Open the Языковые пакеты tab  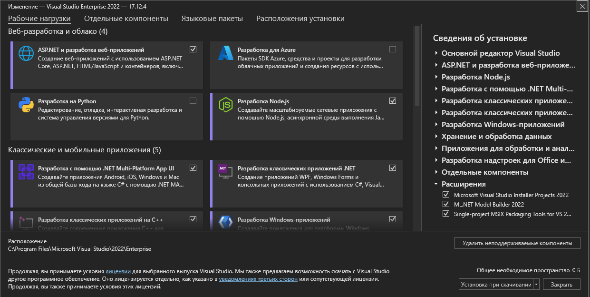(212, 19)
